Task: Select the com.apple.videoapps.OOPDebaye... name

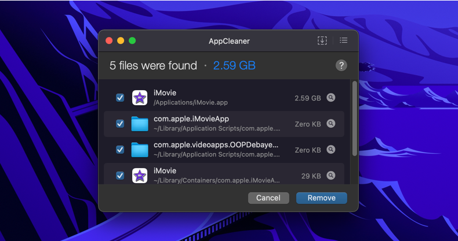Action: click(x=216, y=145)
